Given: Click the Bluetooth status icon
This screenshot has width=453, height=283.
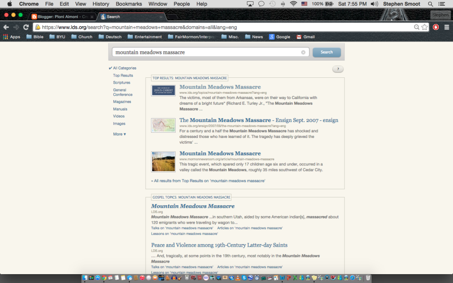Looking at the screenshot, I should coord(283,4).
